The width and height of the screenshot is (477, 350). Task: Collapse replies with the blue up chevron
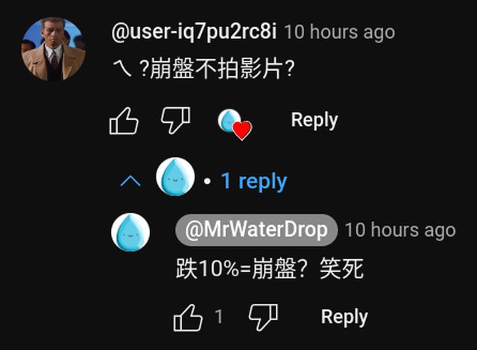tap(130, 181)
